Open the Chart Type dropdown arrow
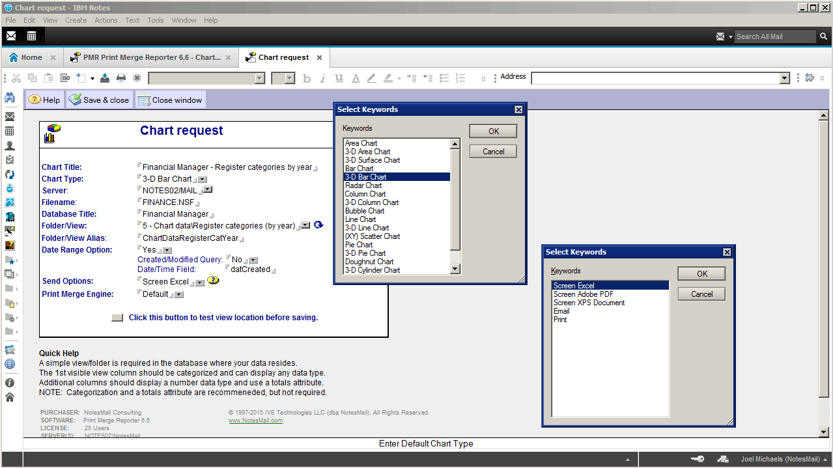The height and width of the screenshot is (468, 833). [203, 179]
